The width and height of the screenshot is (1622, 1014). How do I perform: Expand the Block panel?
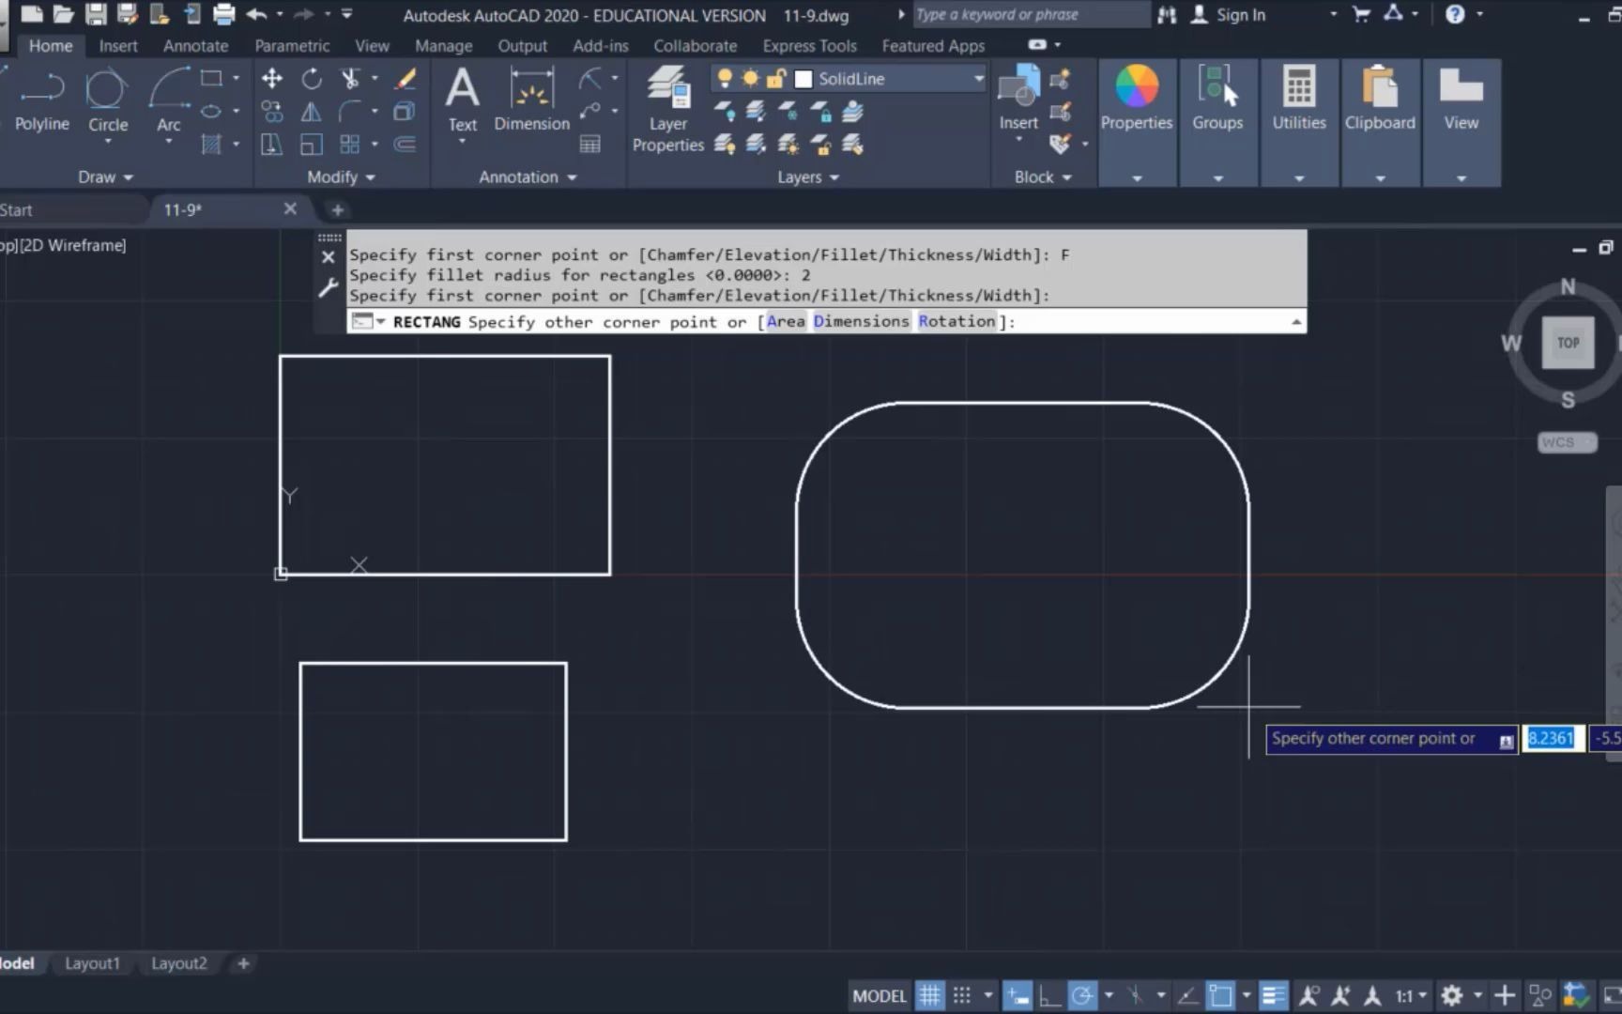(1043, 177)
